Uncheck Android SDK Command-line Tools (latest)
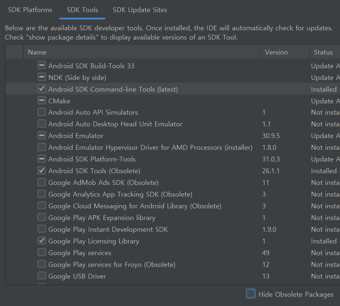 pos(42,88)
